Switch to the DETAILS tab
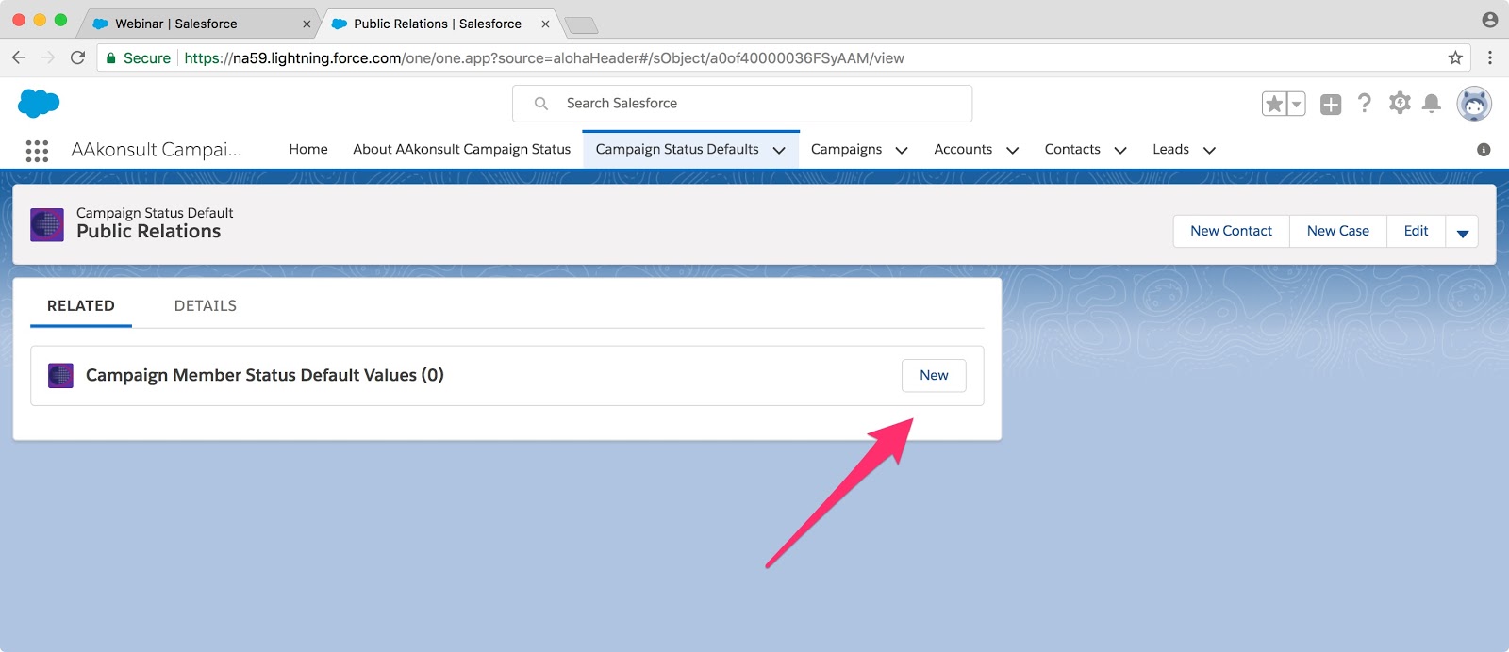This screenshot has height=652, width=1509. pyautogui.click(x=205, y=305)
